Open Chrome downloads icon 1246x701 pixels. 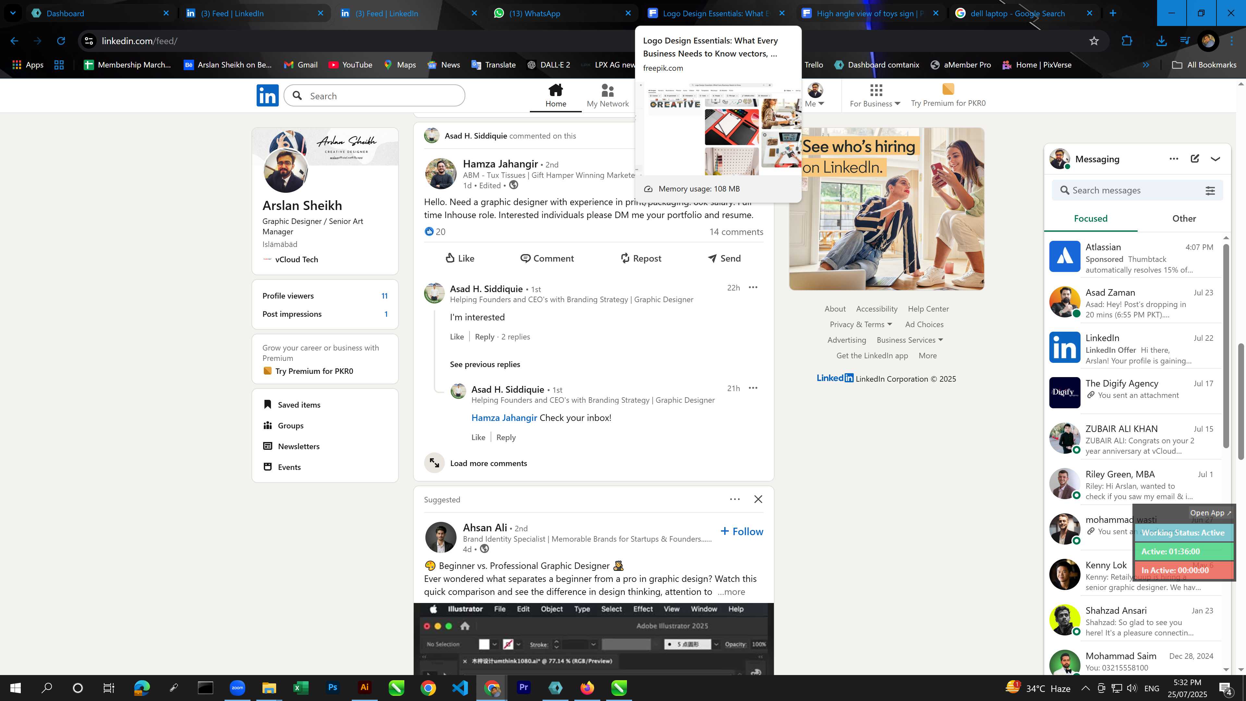point(1161,41)
